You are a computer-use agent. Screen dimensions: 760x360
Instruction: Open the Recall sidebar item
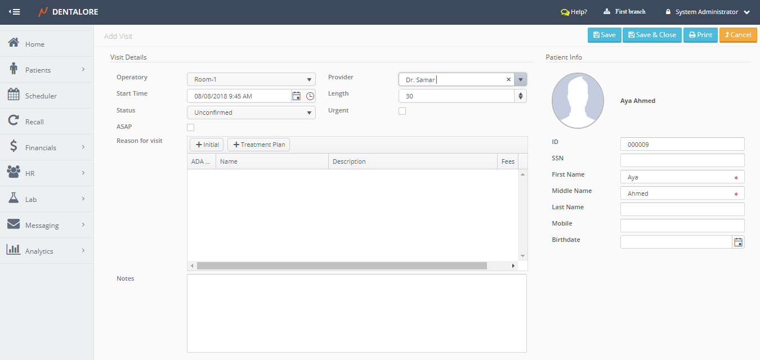[x=34, y=121]
